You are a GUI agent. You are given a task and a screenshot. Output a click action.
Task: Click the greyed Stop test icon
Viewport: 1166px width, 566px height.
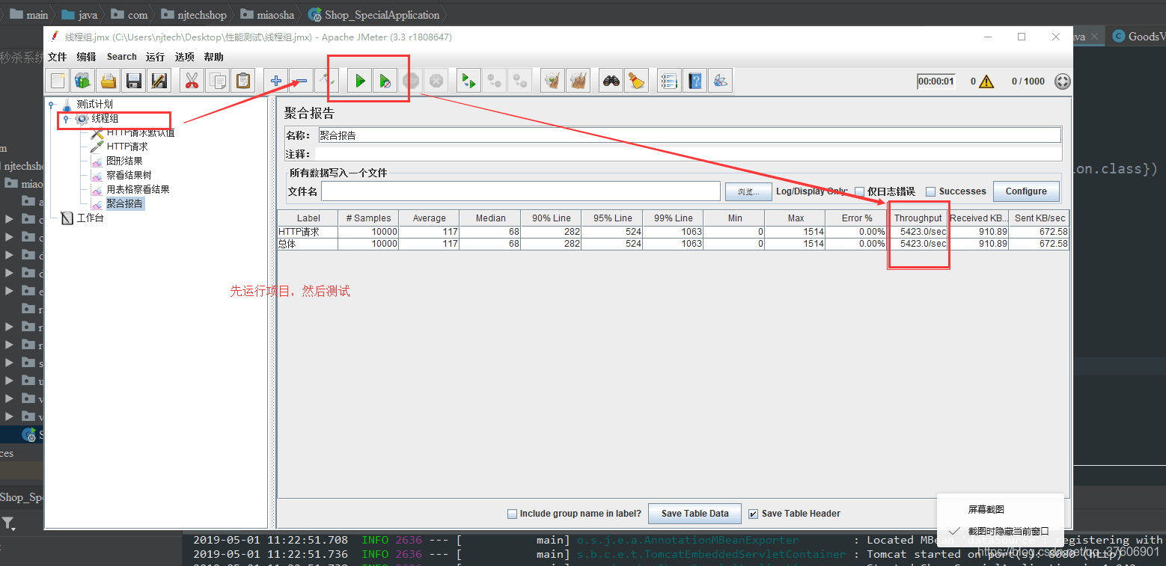pos(410,81)
